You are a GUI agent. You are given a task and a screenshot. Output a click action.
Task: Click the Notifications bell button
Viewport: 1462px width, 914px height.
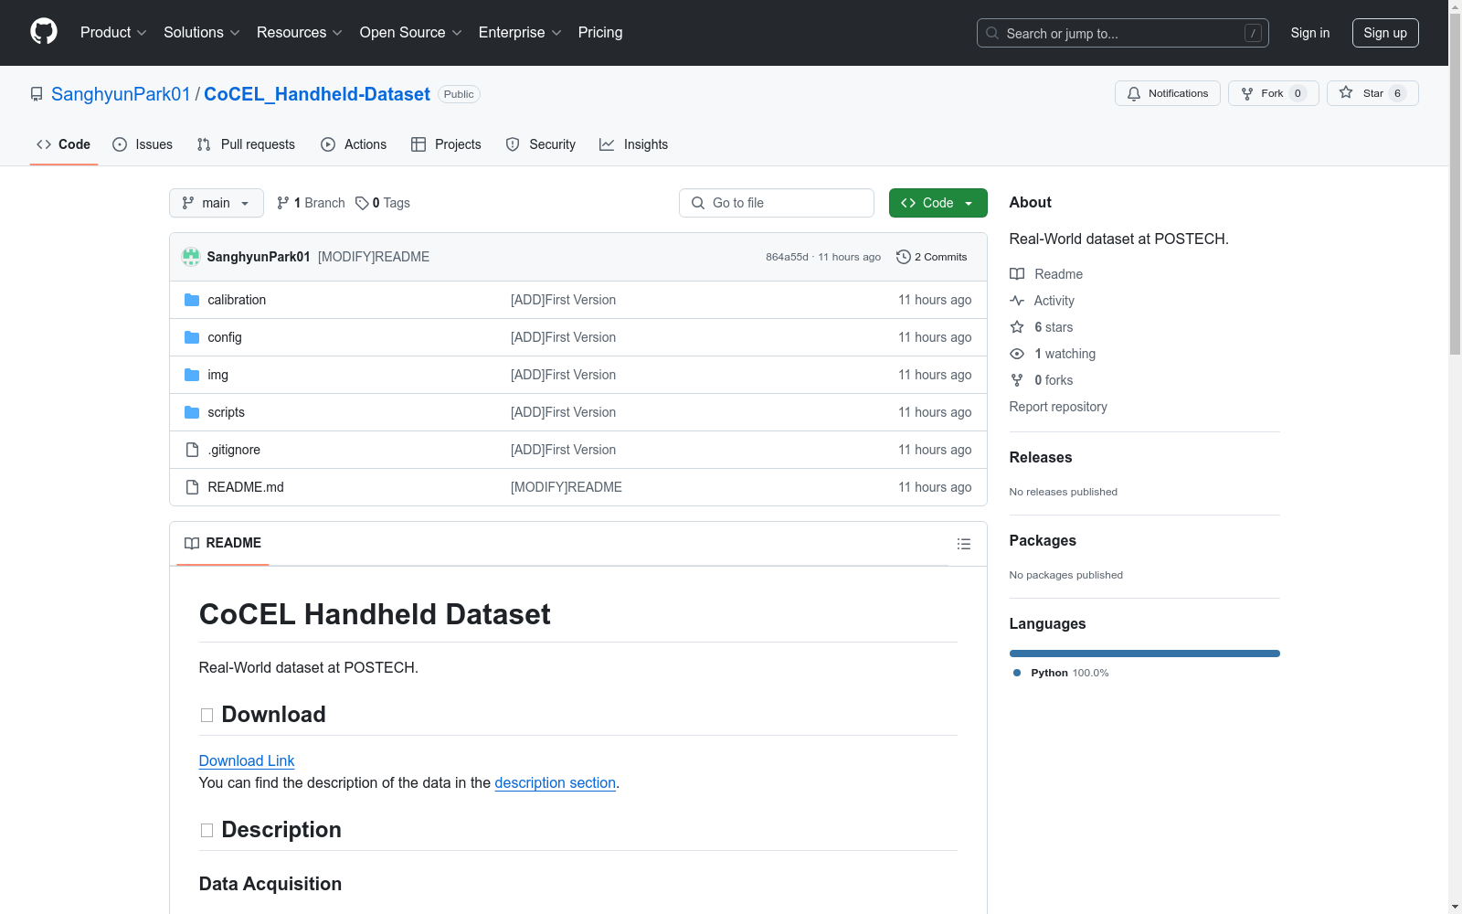(1167, 93)
